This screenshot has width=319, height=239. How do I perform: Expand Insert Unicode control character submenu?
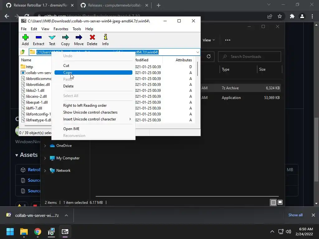coord(93,119)
